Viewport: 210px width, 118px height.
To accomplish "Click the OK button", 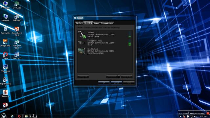I will tap(104, 83).
